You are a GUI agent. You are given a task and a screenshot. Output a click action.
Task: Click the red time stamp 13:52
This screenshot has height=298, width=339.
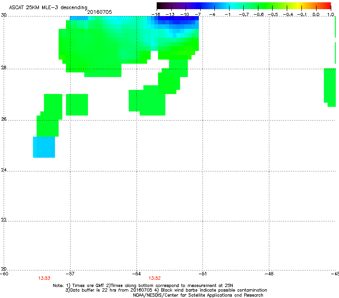click(154, 278)
